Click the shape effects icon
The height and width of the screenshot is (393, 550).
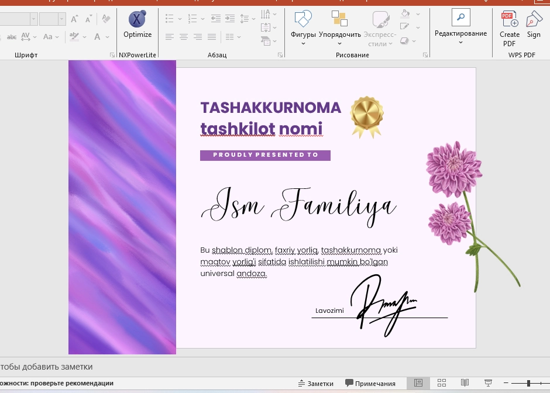(x=405, y=41)
